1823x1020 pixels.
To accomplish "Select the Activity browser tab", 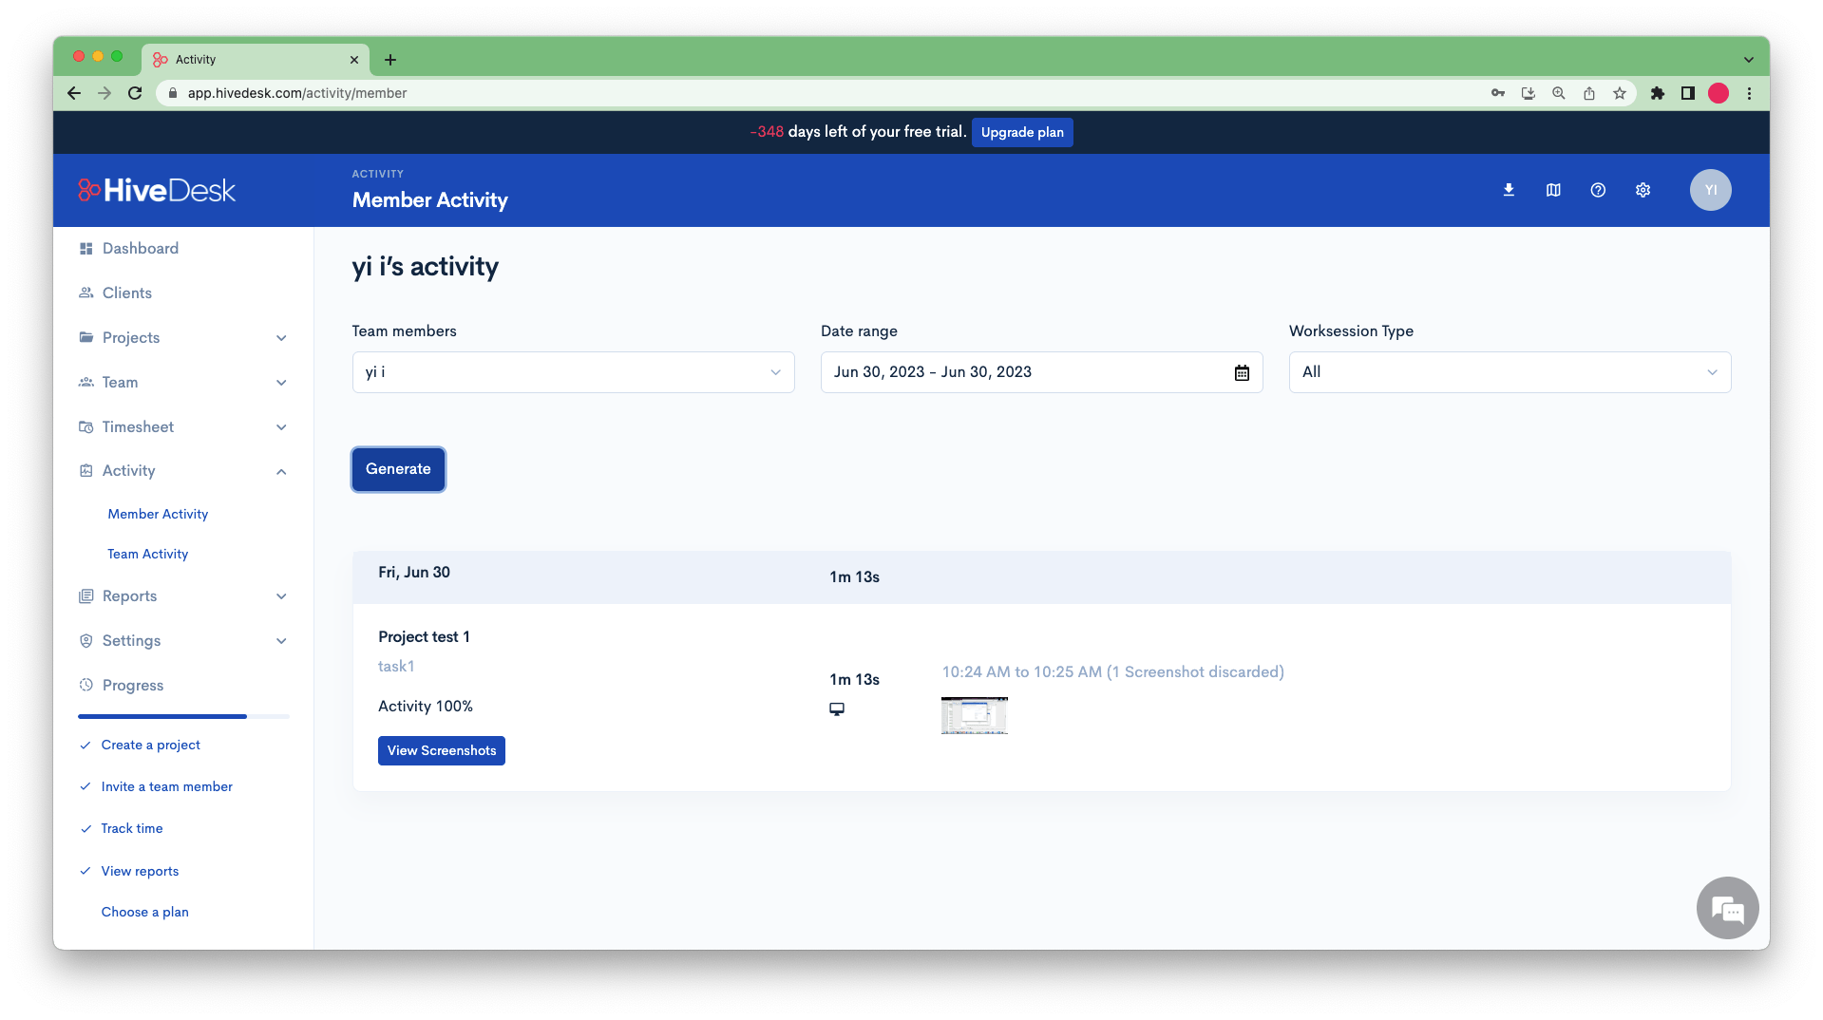I will point(197,59).
